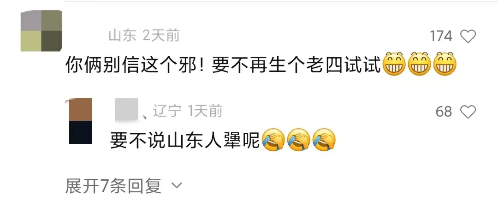The height and width of the screenshot is (213, 498).
Task: Tap the 174 like count
Action: coord(441,36)
